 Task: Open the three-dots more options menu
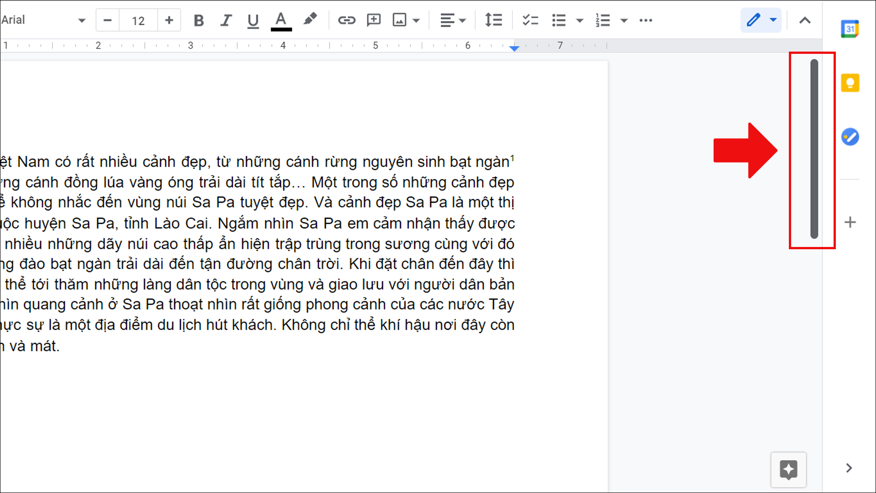point(646,21)
